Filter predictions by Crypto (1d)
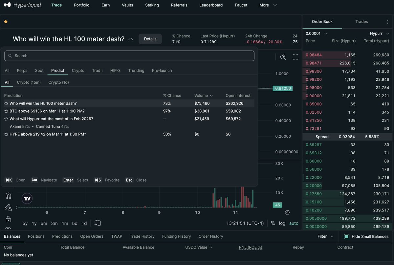Image resolution: width=394 pixels, height=265 pixels. (x=58, y=82)
